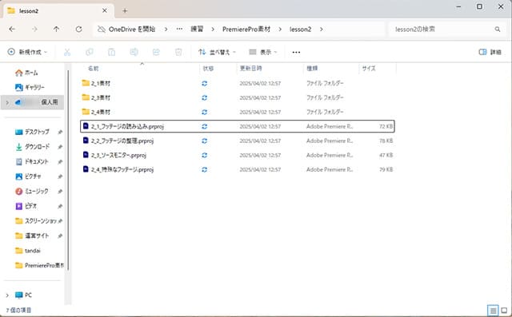Open Videos quick access folder
The width and height of the screenshot is (512, 317).
coord(26,206)
